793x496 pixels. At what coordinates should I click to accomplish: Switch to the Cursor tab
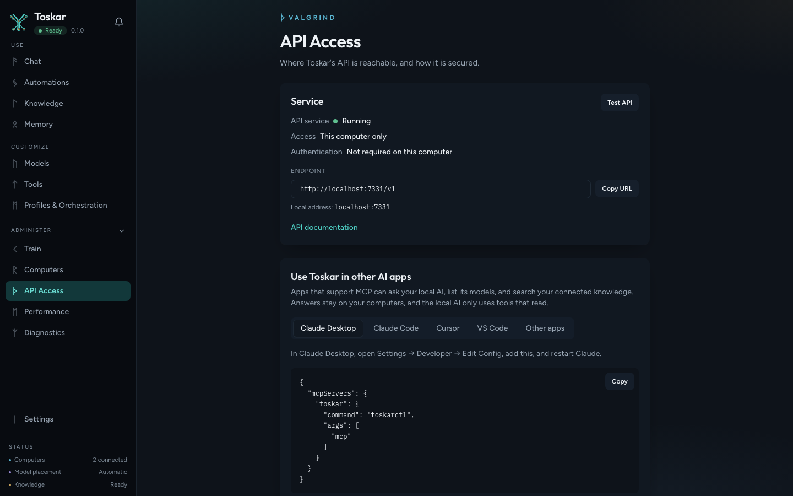448,328
